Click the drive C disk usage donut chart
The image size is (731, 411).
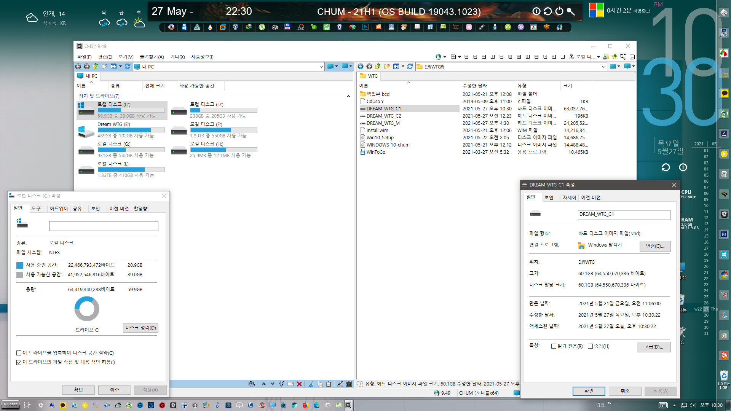(87, 309)
